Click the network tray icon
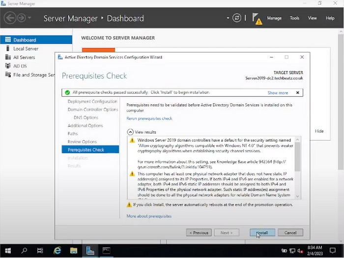The height and width of the screenshot is (258, 344). coord(292,251)
